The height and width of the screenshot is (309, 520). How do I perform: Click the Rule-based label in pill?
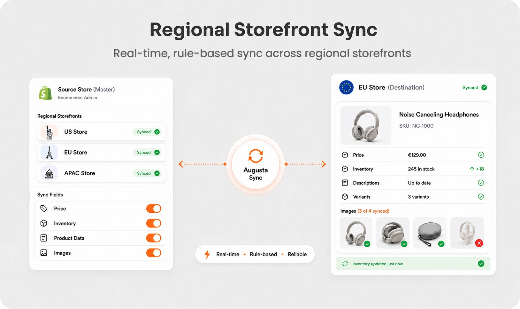(x=264, y=254)
